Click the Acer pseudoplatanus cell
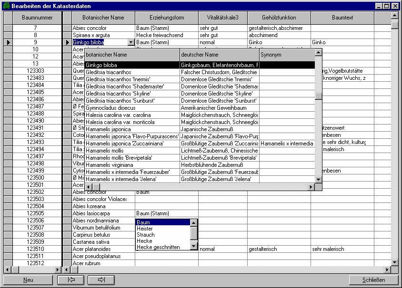 click(103, 256)
